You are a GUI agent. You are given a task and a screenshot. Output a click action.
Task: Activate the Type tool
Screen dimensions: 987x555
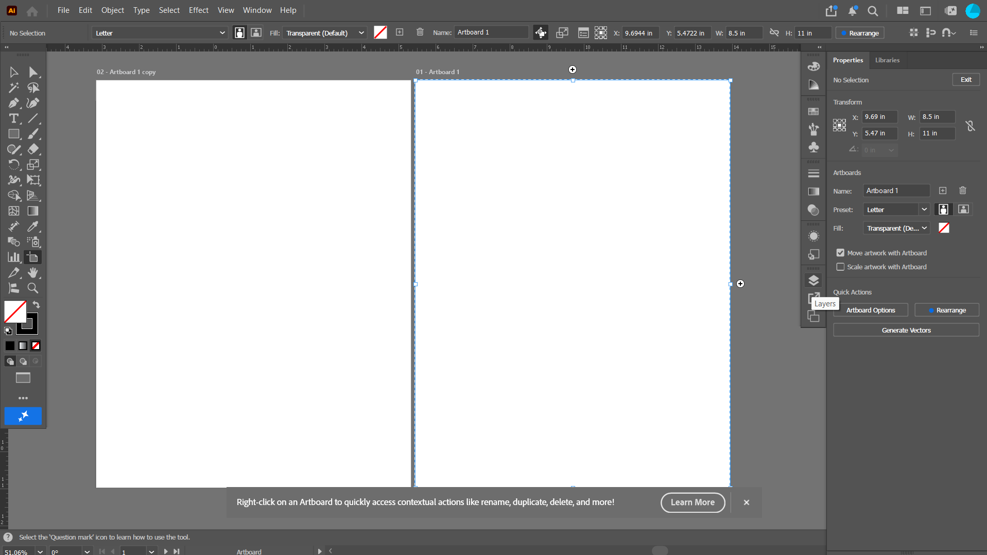(14, 118)
